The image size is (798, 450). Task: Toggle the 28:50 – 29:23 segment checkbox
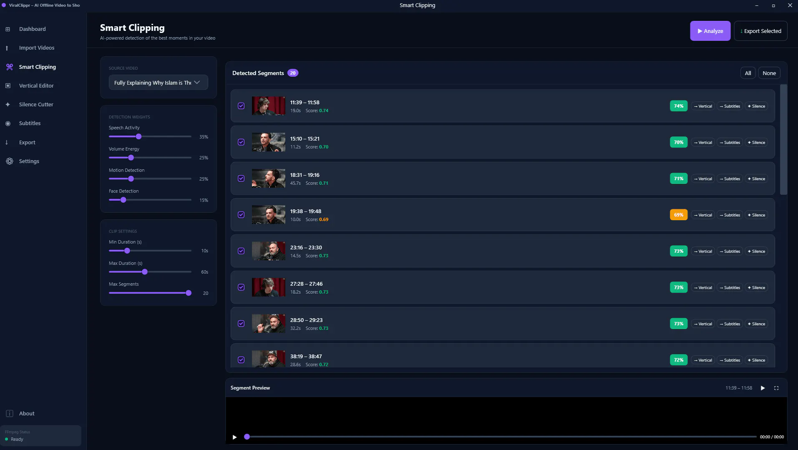tap(241, 324)
